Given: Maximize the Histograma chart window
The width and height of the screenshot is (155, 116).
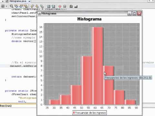Looking at the screenshot, I should [x=134, y=14].
